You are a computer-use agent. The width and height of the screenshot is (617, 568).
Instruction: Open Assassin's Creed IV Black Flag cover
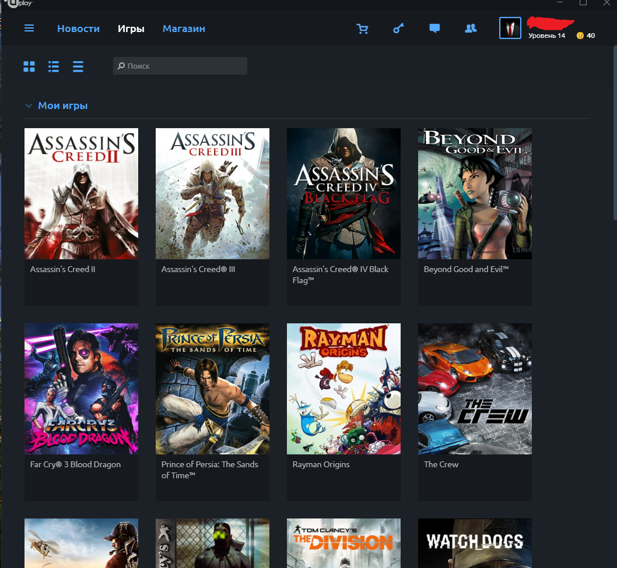click(x=343, y=193)
